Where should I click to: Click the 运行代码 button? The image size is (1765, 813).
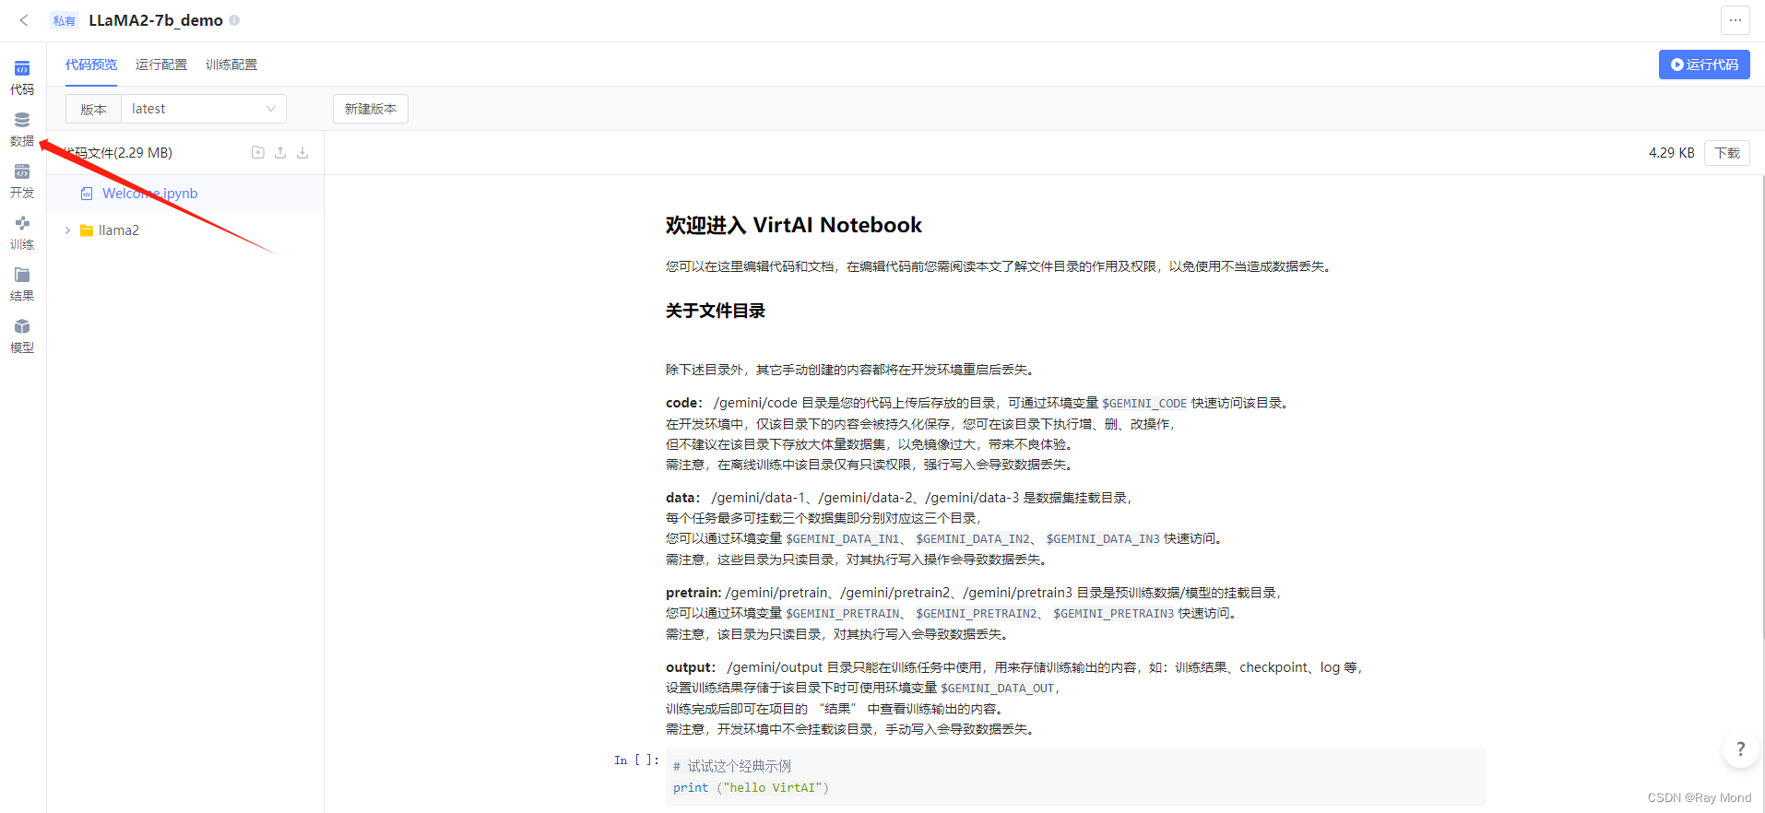pos(1704,65)
